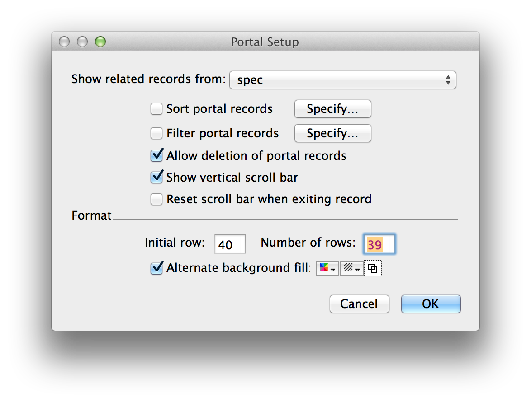Click into the Number of rows field

tap(379, 244)
